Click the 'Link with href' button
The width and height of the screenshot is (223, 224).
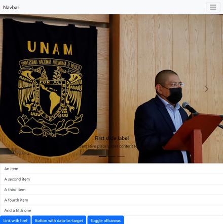(15, 220)
